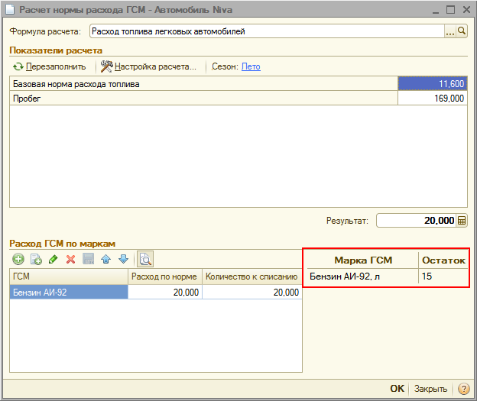Click the Edit pencil icon
The width and height of the screenshot is (477, 401).
click(x=53, y=260)
